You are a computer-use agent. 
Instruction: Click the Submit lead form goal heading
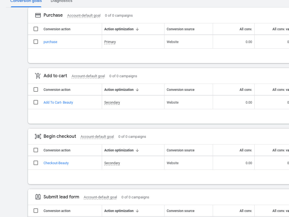[61, 197]
